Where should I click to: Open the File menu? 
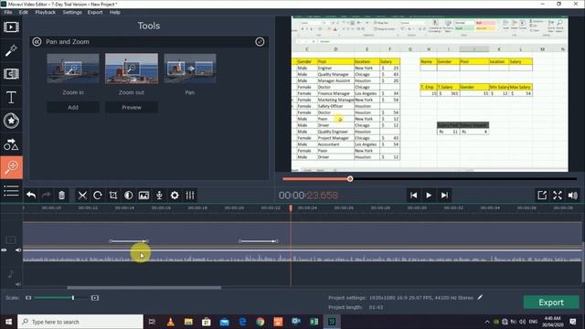[8, 12]
